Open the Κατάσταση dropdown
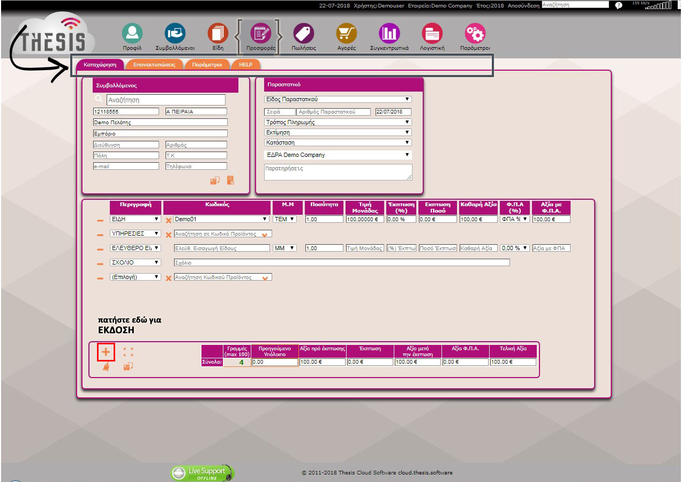This screenshot has width=682, height=482. 338,142
